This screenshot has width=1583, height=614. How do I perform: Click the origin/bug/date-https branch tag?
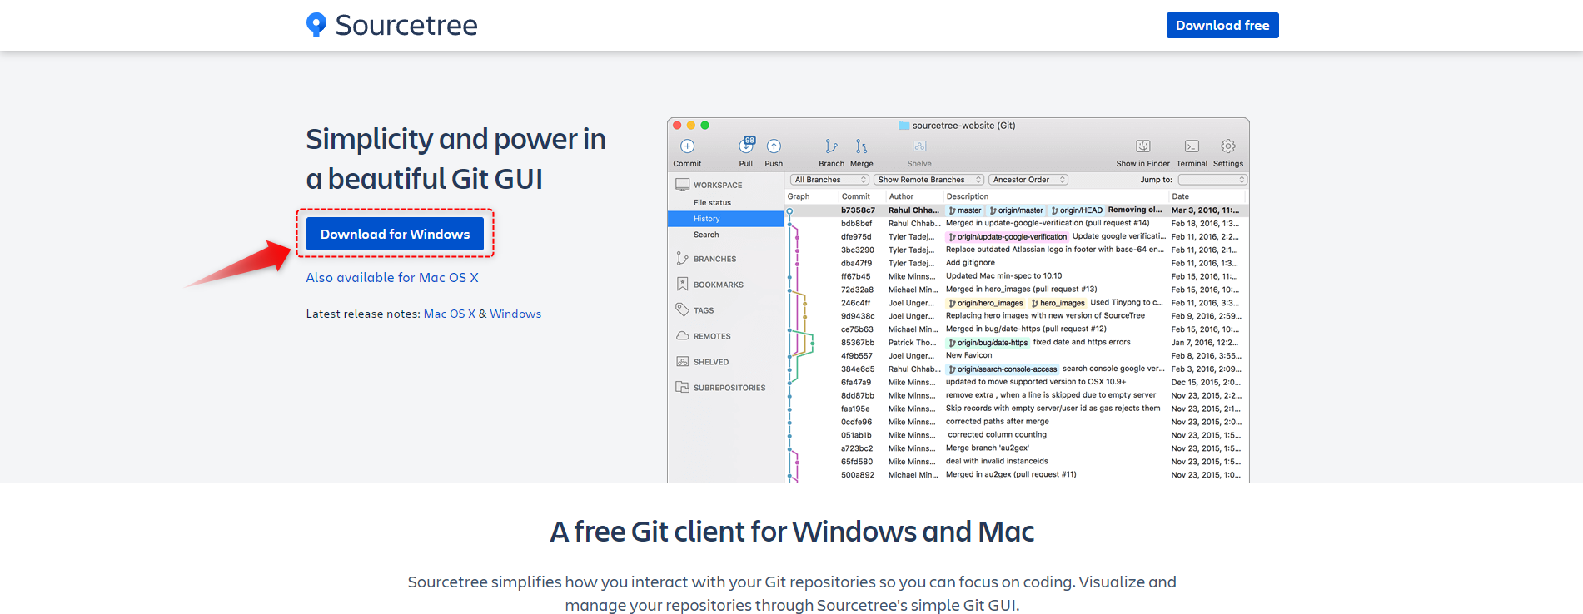(988, 343)
